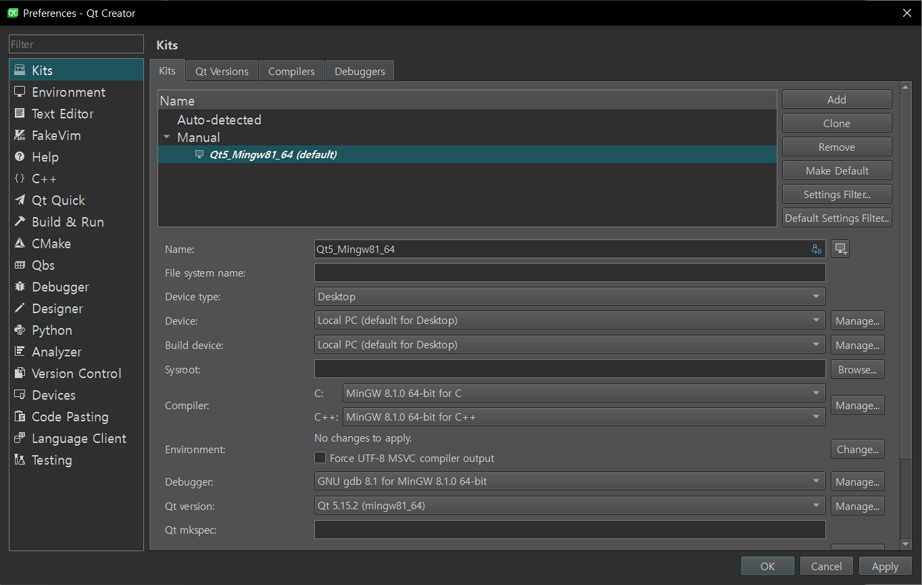Enable Force UTF-8 MSVC compiler output
The width and height of the screenshot is (922, 585).
click(x=320, y=458)
